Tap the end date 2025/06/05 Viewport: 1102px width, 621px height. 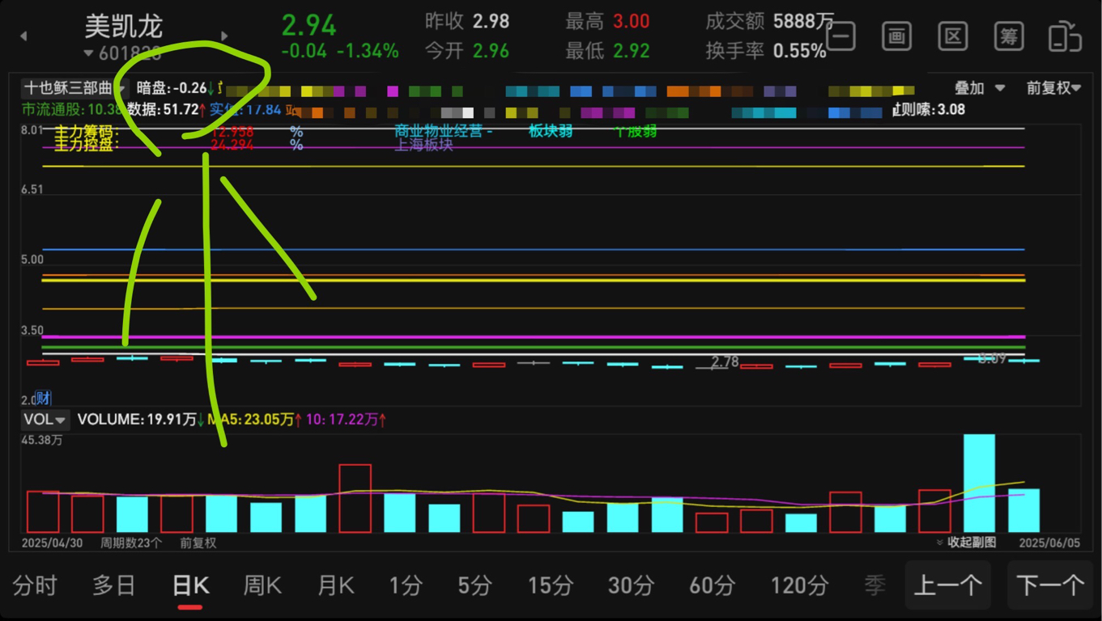1049,543
